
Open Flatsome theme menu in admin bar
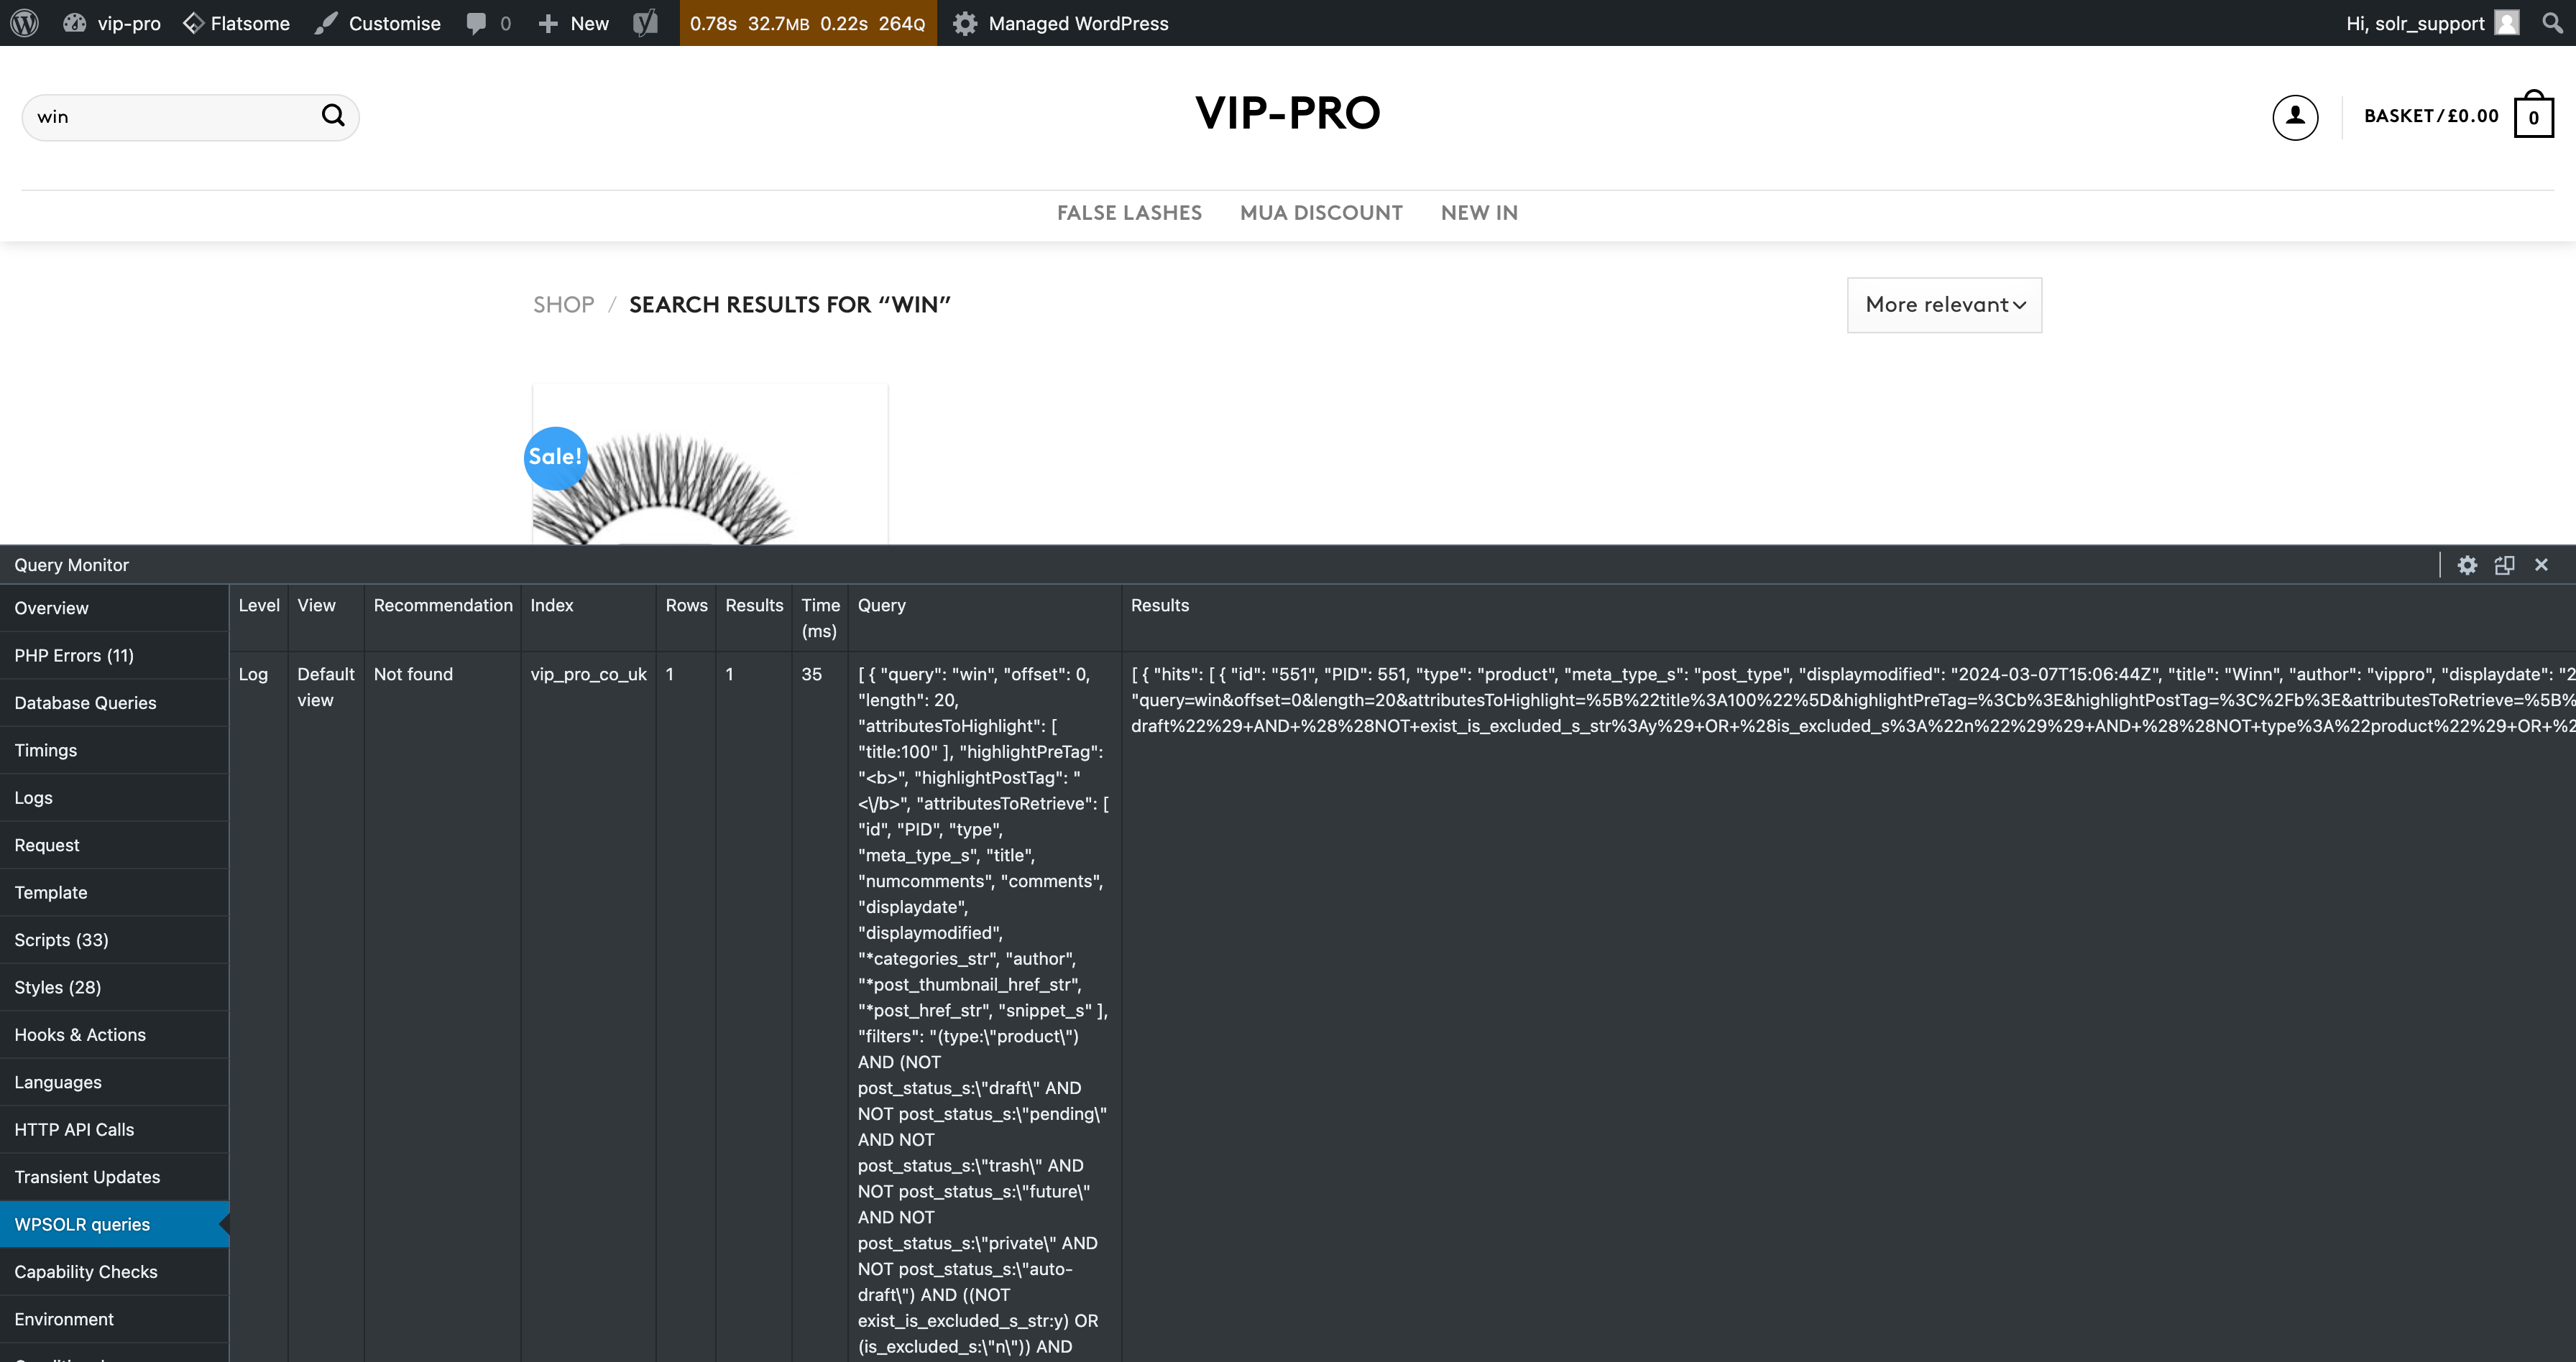[237, 23]
